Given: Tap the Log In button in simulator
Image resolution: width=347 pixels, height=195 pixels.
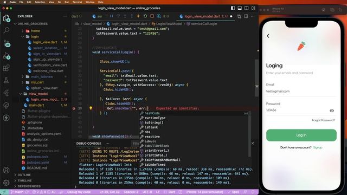Looking at the screenshot, I should [x=301, y=135].
